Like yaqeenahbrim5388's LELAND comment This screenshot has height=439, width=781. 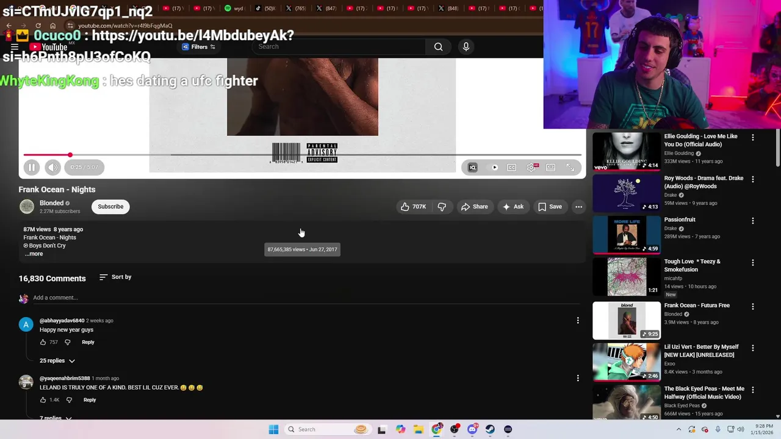(43, 400)
